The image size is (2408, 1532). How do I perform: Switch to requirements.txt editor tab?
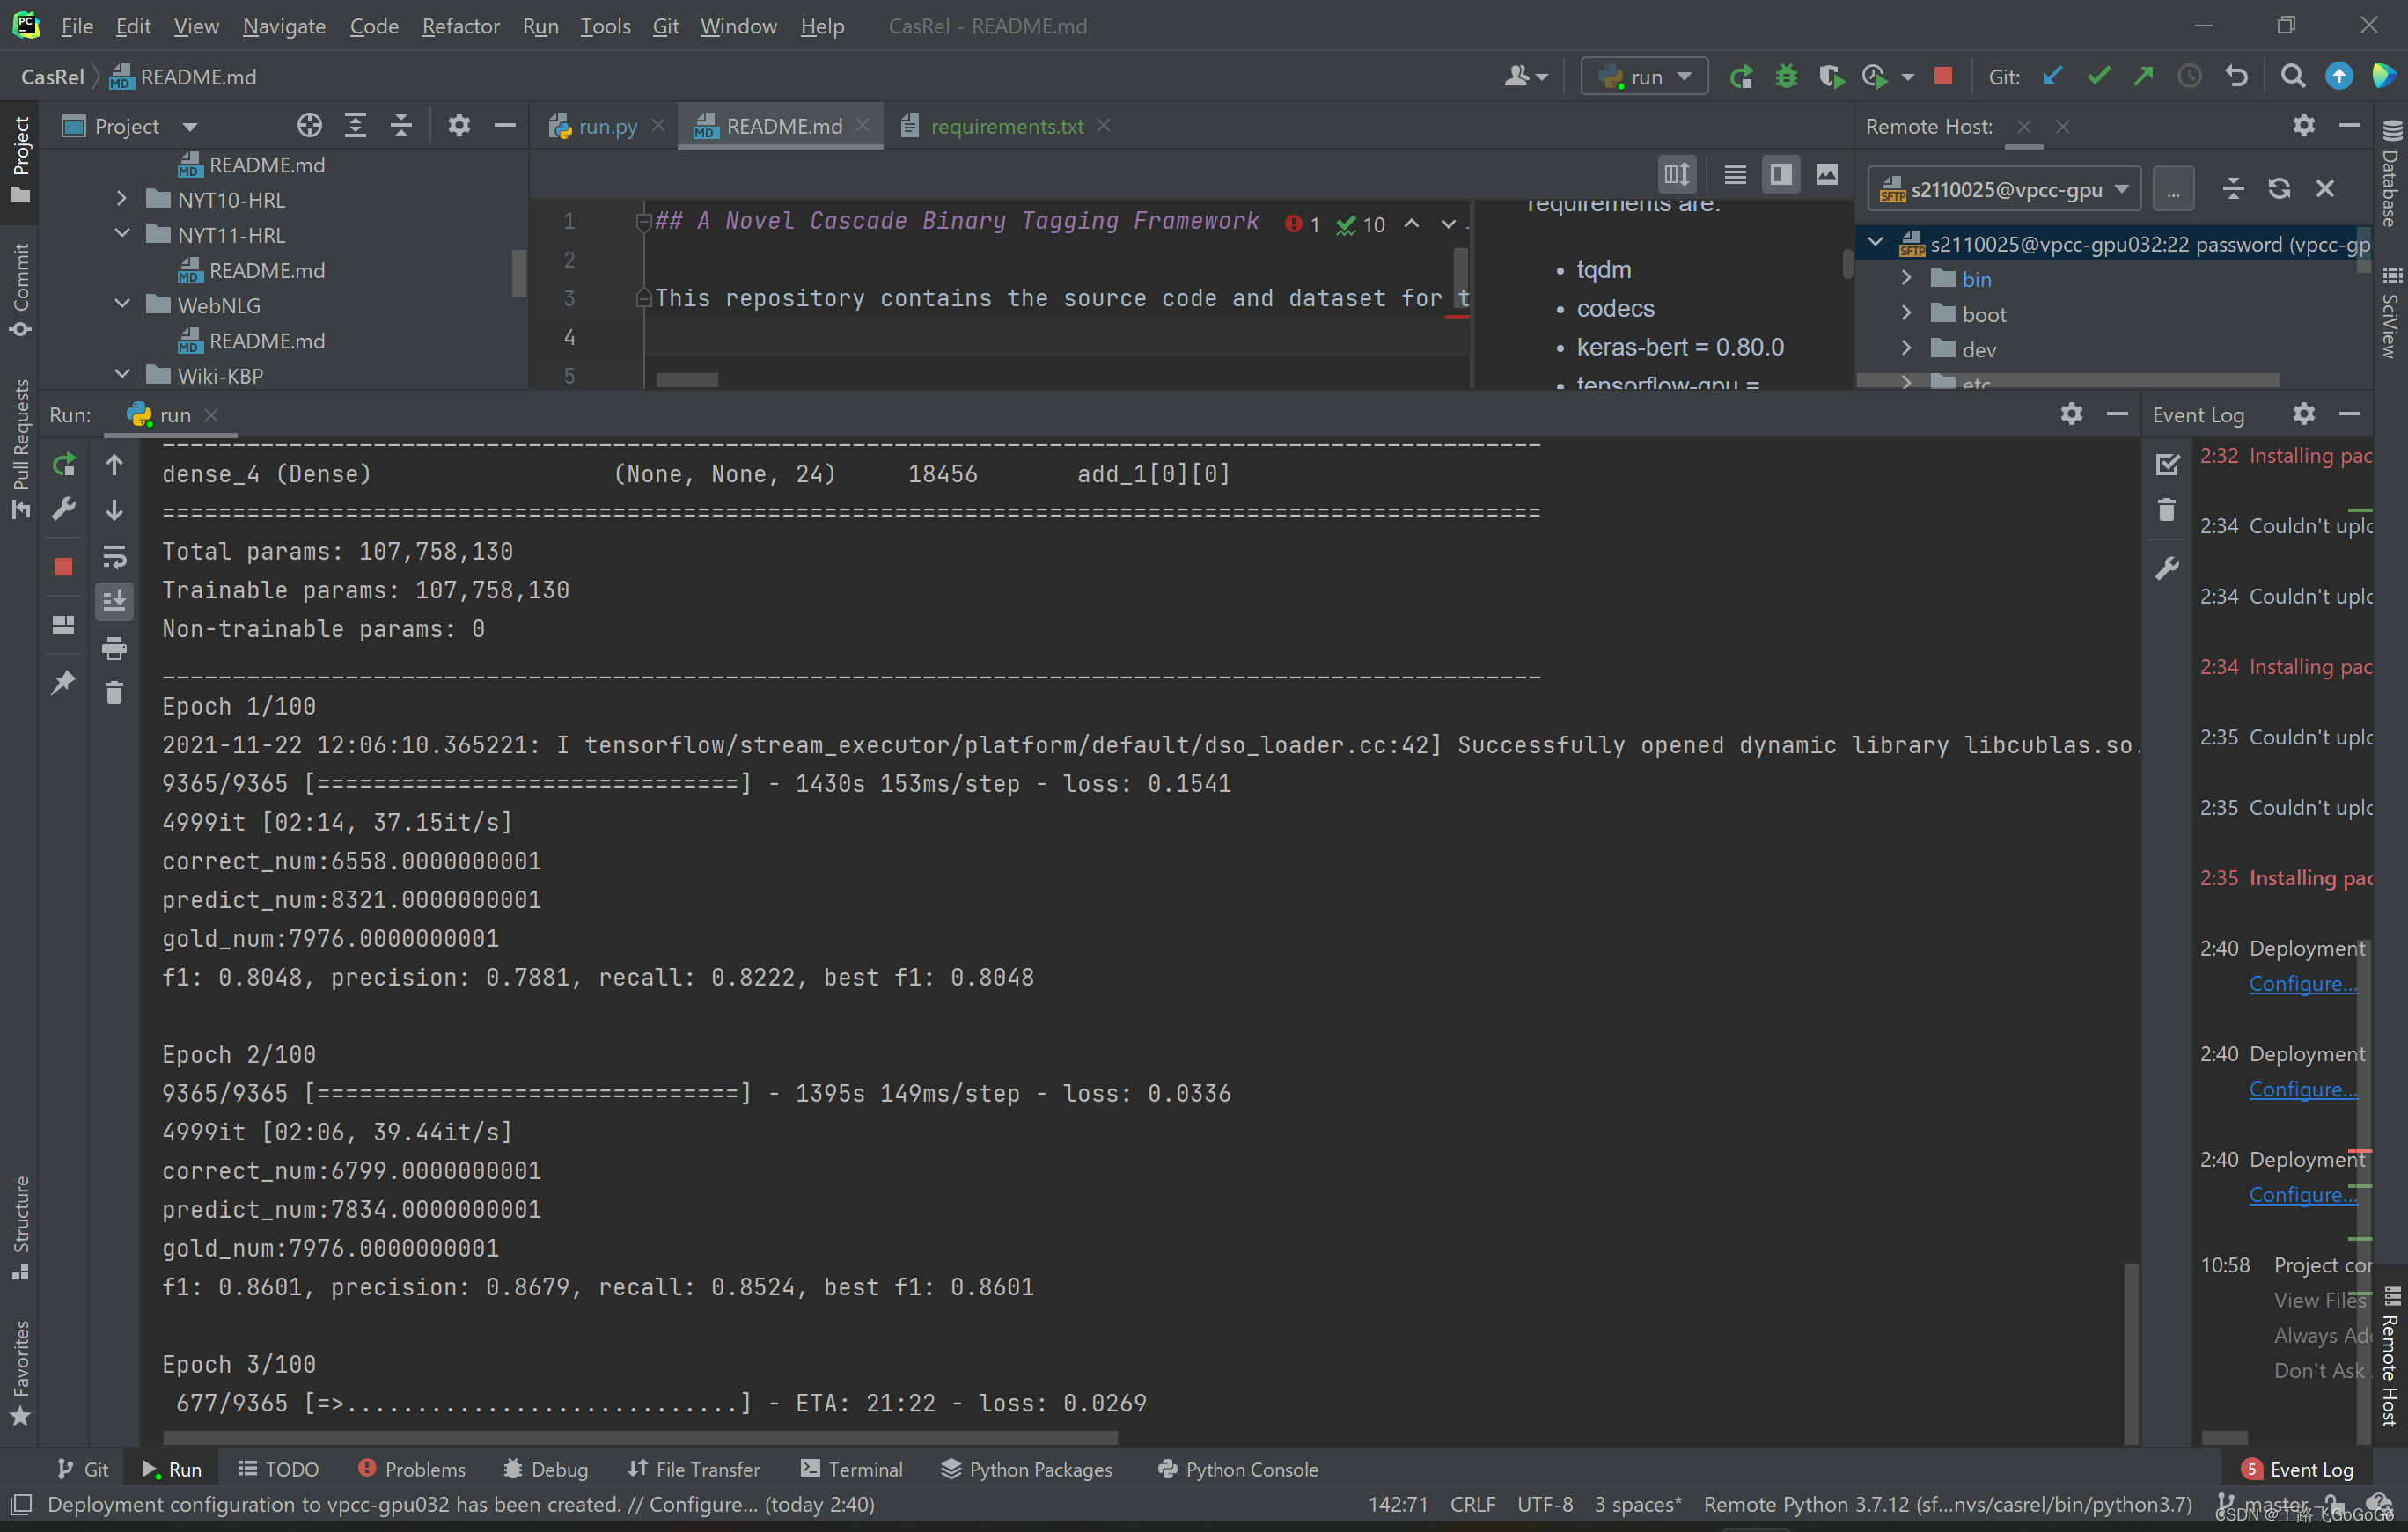click(x=1006, y=126)
